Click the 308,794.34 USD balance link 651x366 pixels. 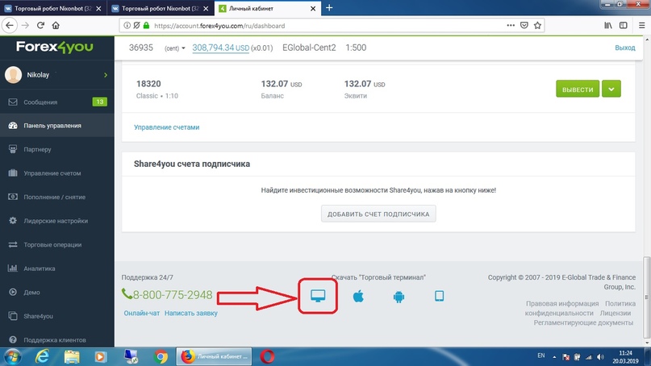pyautogui.click(x=220, y=48)
